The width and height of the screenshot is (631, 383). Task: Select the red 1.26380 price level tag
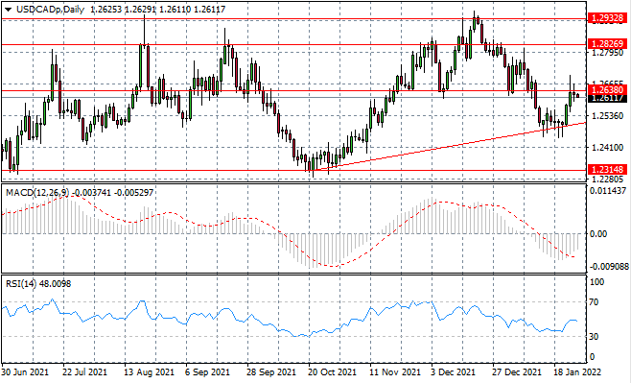click(x=607, y=89)
